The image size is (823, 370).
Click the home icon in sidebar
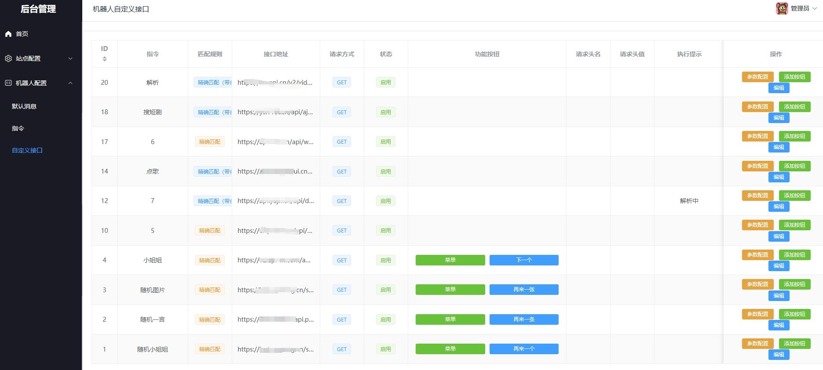click(8, 34)
